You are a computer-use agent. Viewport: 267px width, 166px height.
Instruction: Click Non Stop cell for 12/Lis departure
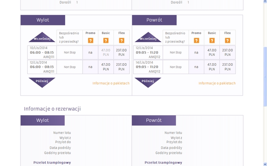(70, 67)
